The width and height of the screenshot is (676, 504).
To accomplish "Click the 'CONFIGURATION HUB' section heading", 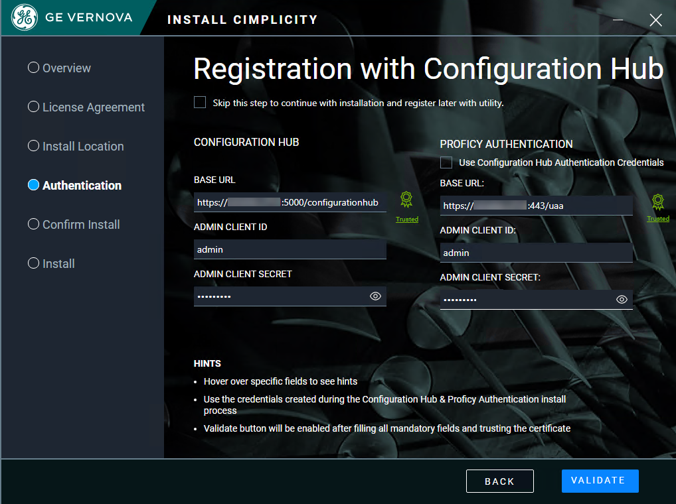I will tap(246, 143).
